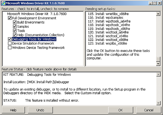Viewport: 163px width, 115px height.
Task: Click task 116 Install wpdsamples
Action: (105, 17)
